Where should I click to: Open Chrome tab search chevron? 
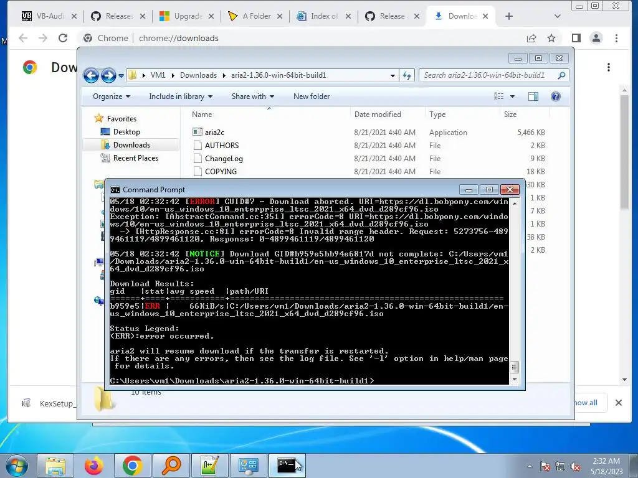point(558,16)
